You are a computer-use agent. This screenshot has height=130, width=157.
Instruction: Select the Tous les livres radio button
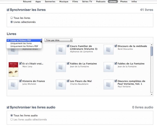pos(12,18)
